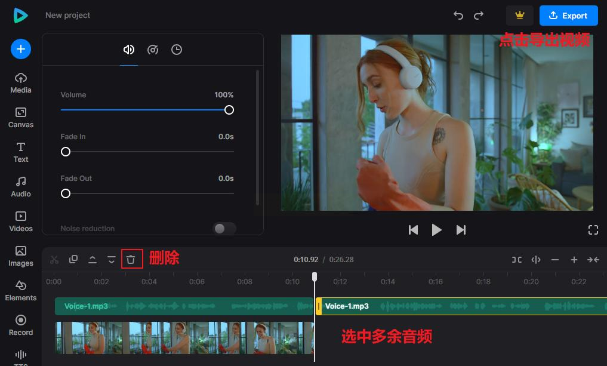Toggle the Noise reduction switch
Image resolution: width=607 pixels, height=366 pixels.
pos(224,229)
